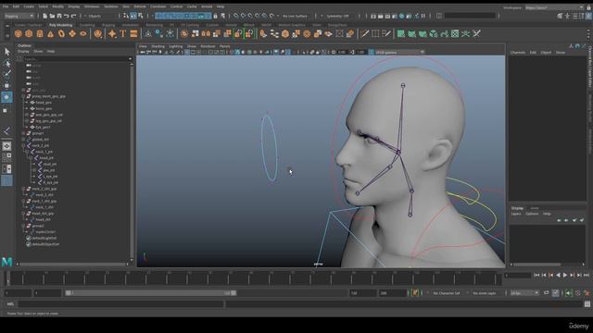Click the exposure value field in viewport toolbar
The width and height of the screenshot is (593, 333).
click(342, 52)
